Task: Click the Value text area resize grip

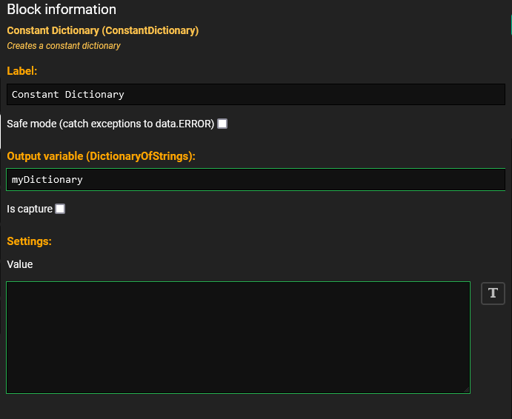Action: [466, 389]
